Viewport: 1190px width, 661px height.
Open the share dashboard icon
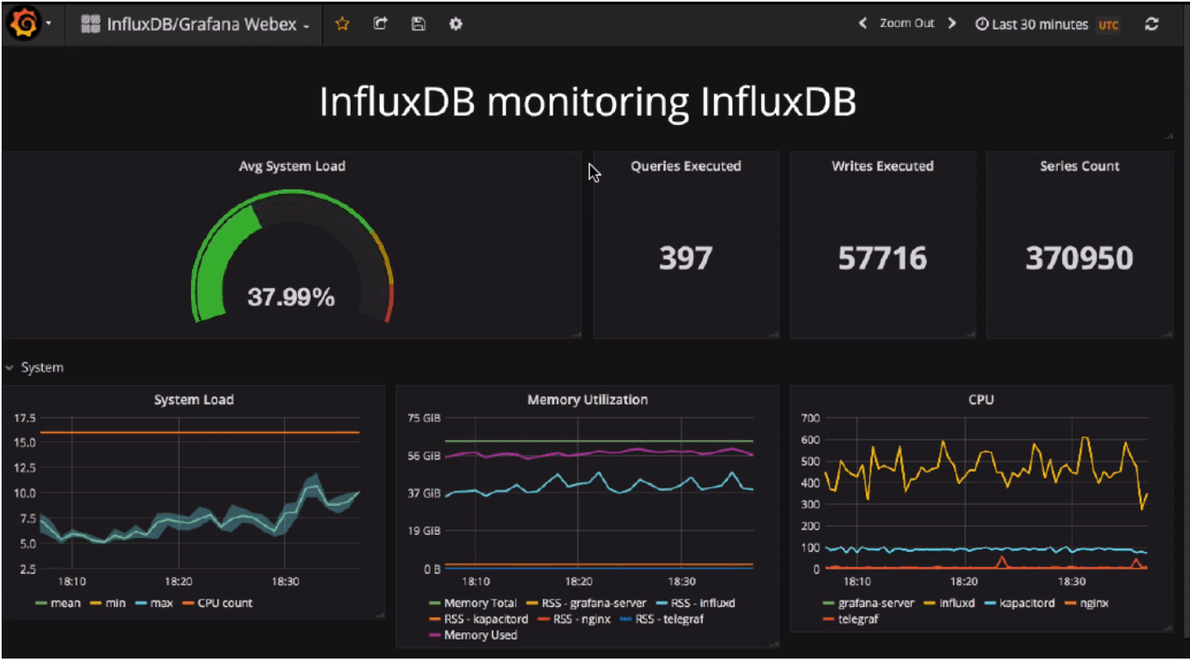[380, 24]
